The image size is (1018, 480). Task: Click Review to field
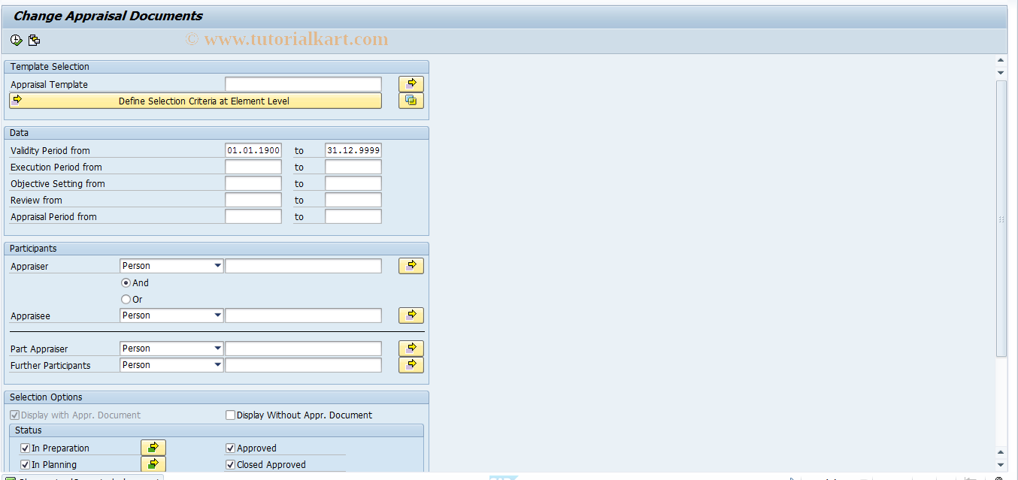353,200
